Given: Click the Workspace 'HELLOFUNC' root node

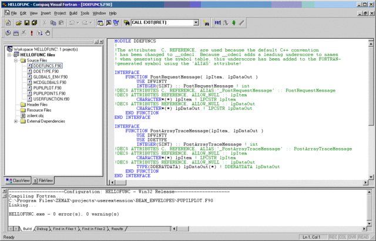Looking at the screenshot, I should tap(46, 49).
